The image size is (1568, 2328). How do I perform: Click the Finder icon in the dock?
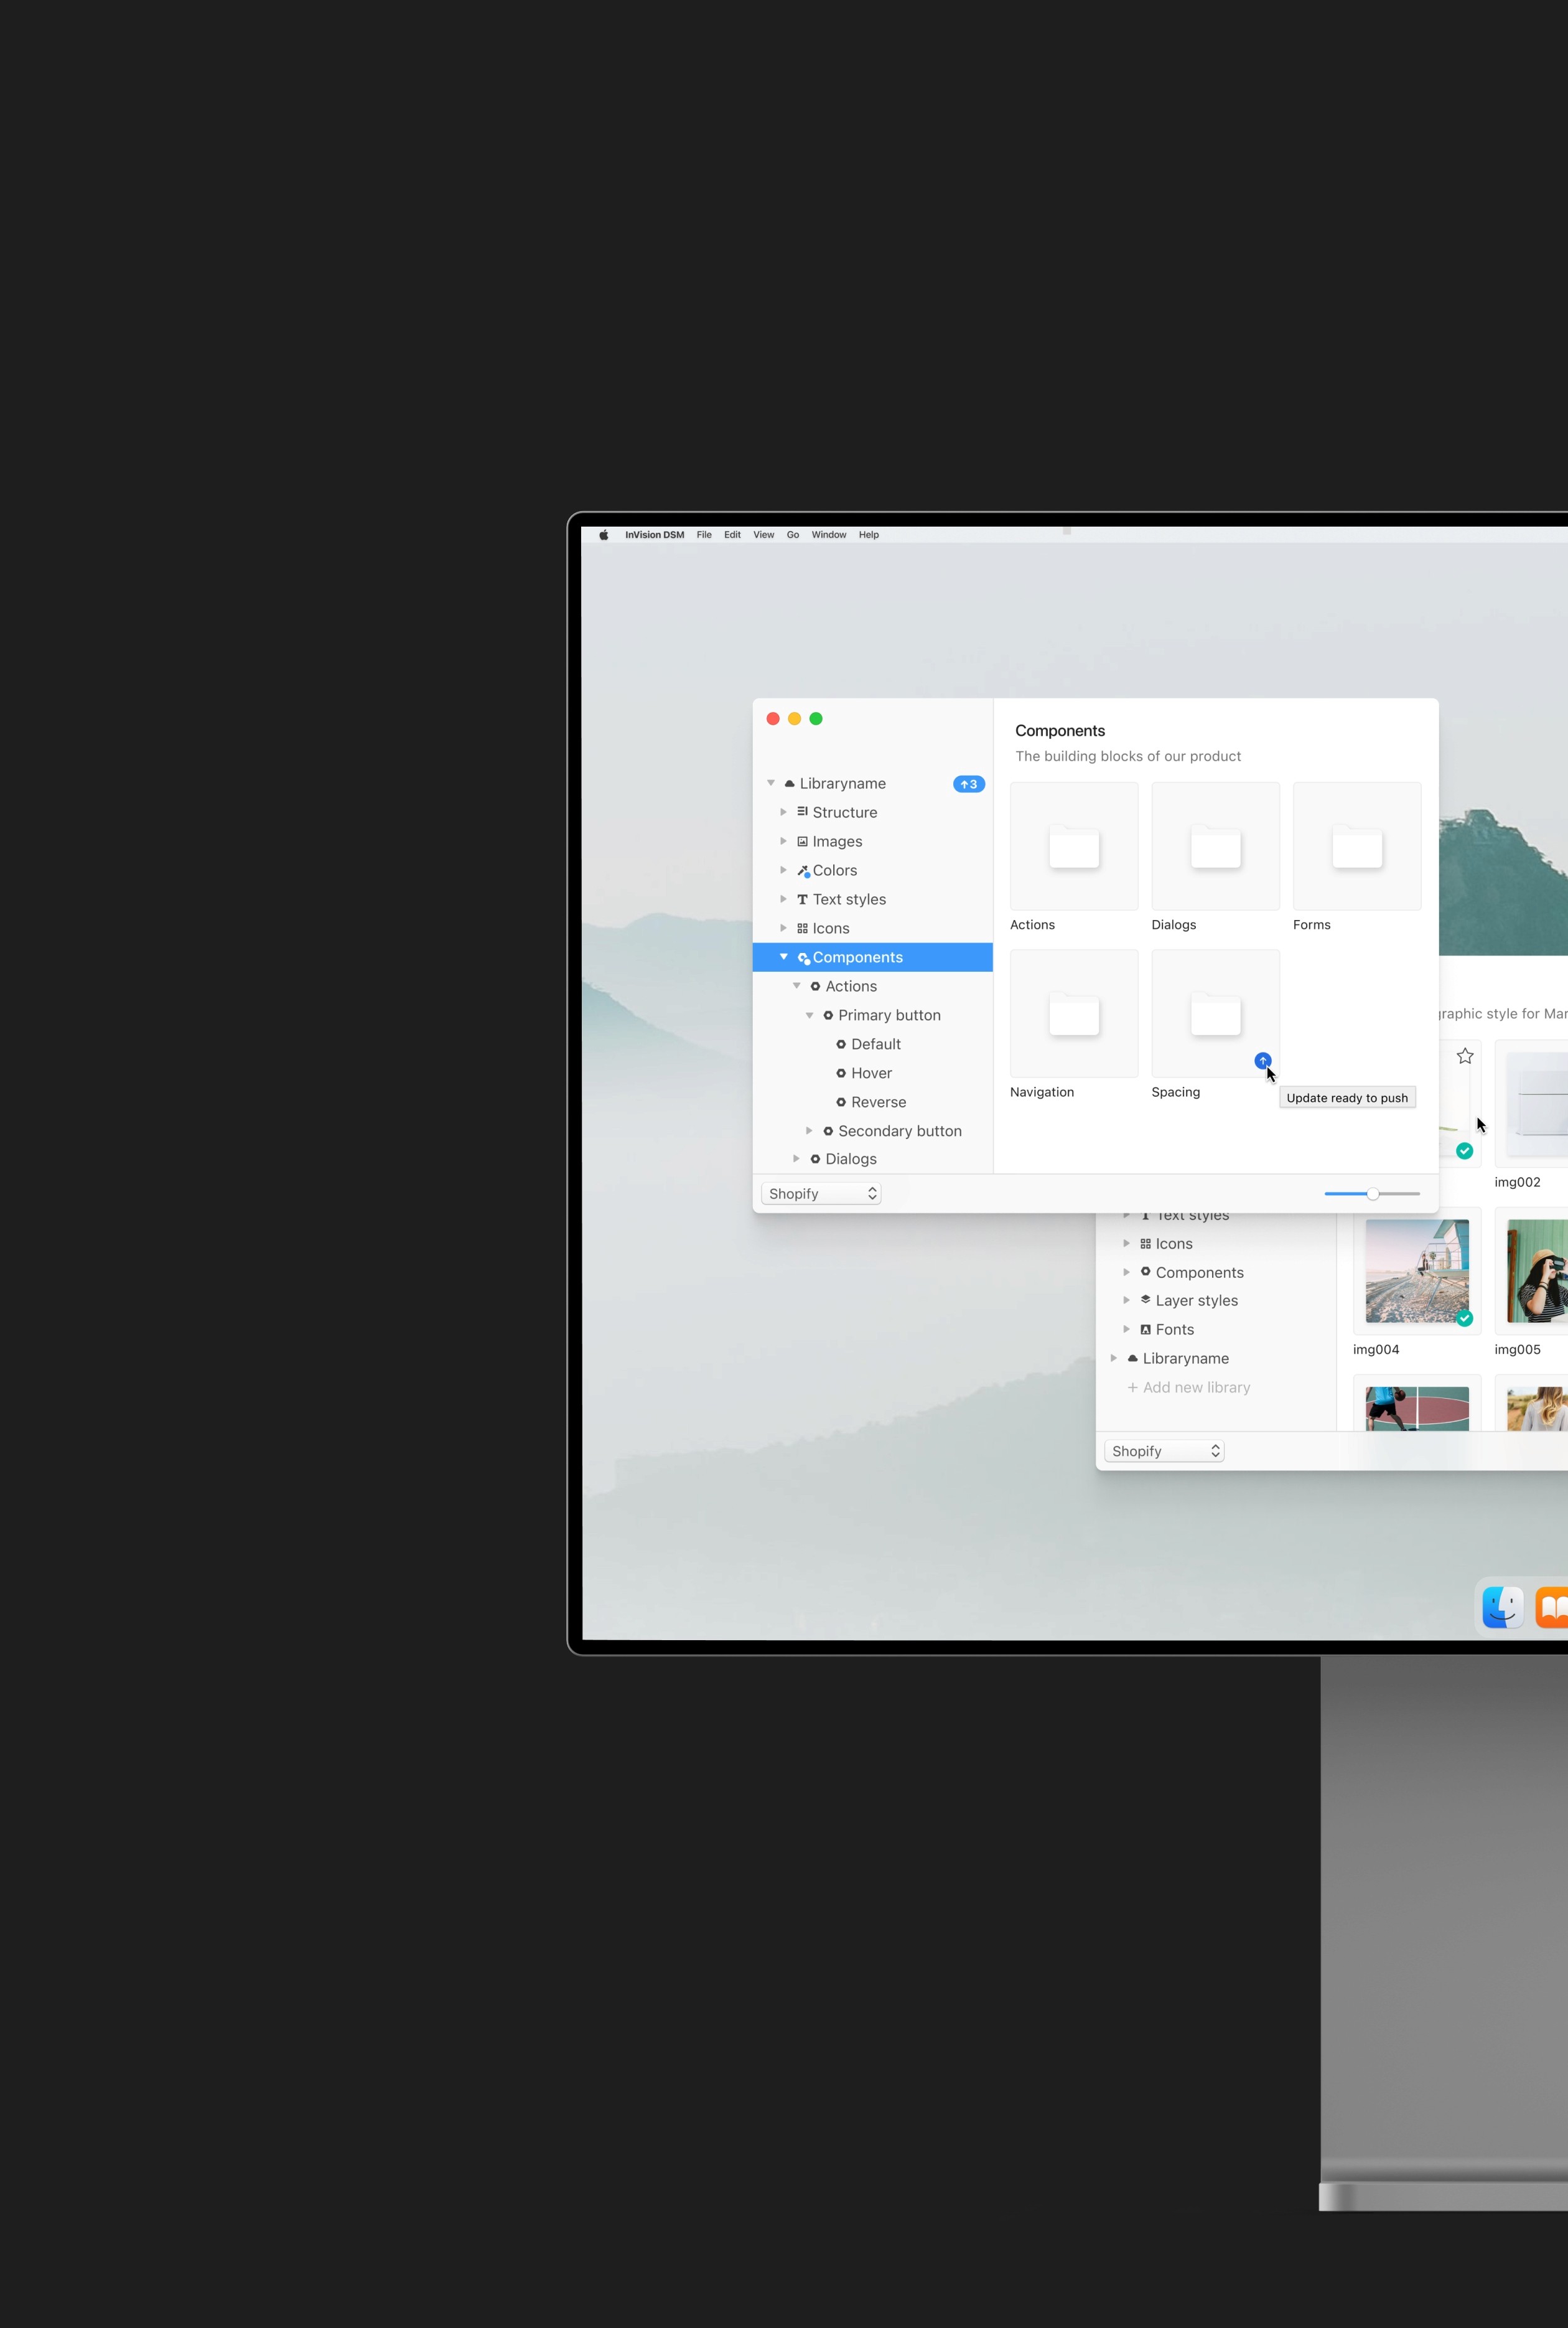pyautogui.click(x=1502, y=1607)
